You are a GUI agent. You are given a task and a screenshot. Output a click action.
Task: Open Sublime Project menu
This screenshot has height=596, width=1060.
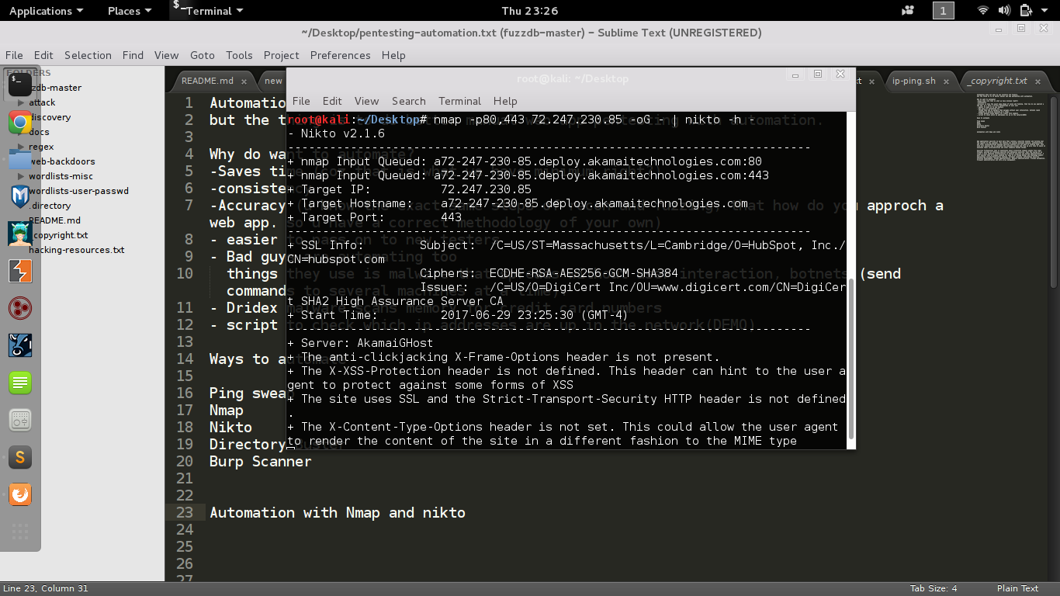[281, 55]
